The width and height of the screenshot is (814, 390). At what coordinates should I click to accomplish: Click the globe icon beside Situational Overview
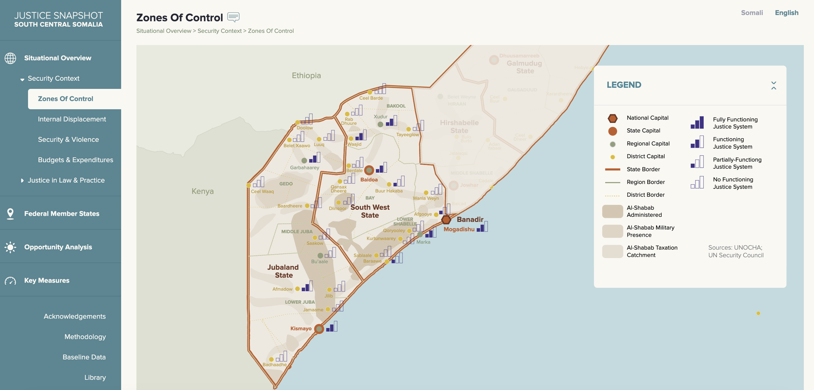click(10, 58)
